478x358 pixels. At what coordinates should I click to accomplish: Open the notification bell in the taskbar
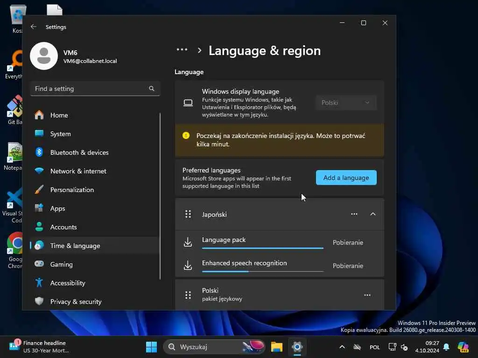point(447,347)
